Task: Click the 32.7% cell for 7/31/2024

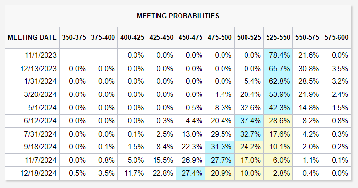Action: point(249,134)
